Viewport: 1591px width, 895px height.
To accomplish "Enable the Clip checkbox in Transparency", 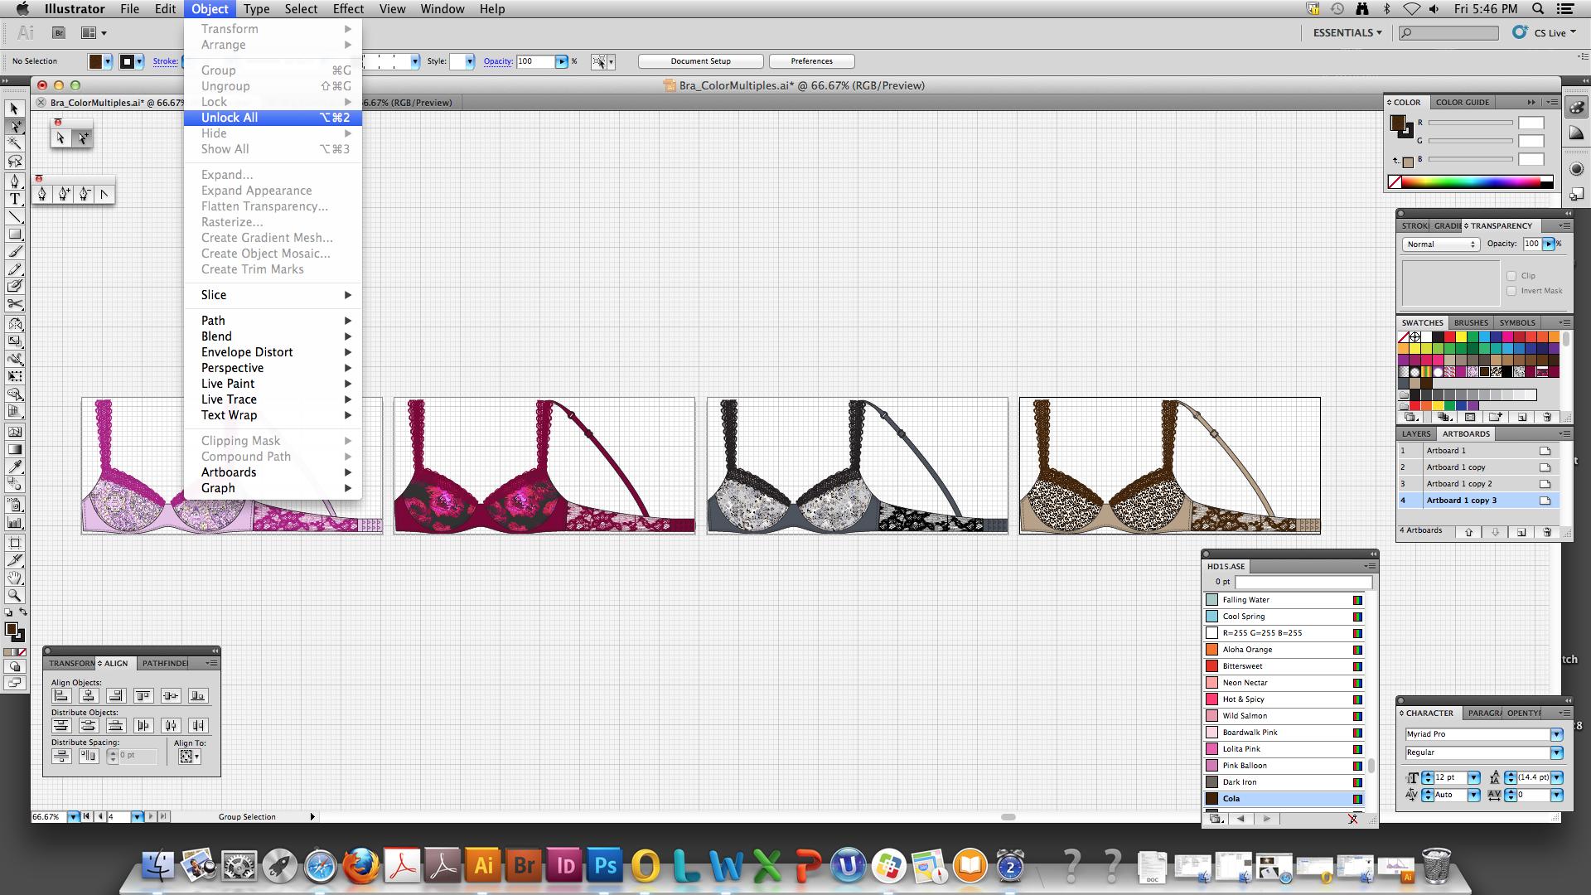I will 1511,276.
